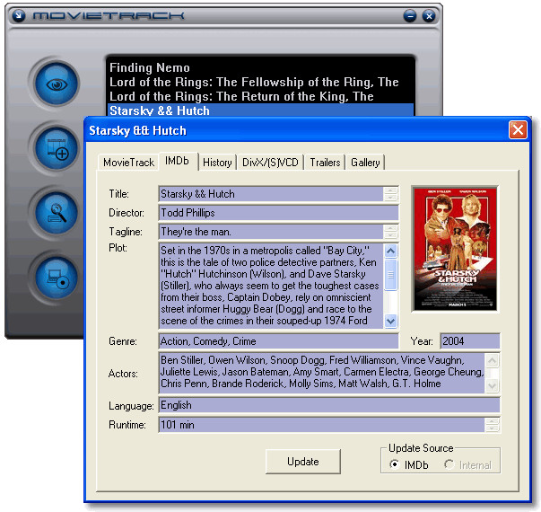The width and height of the screenshot is (541, 512).
Task: Click the Runtime field down spinner arrow
Action: tap(493, 428)
